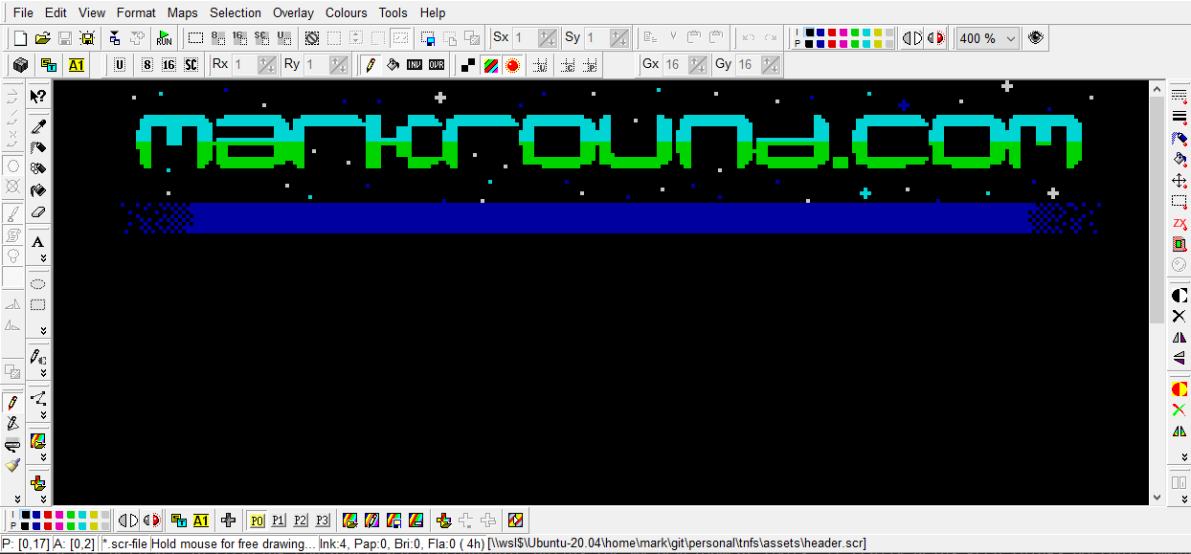This screenshot has height=554, width=1191.
Task: Click the SC grid button in second toolbar
Action: pyautogui.click(x=191, y=65)
